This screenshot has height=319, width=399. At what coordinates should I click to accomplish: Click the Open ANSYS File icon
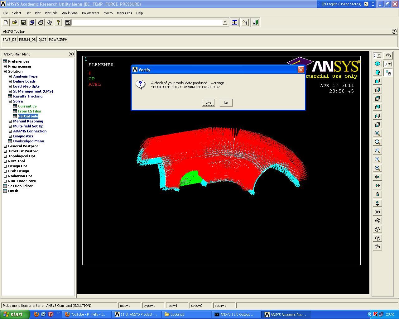pos(14,22)
